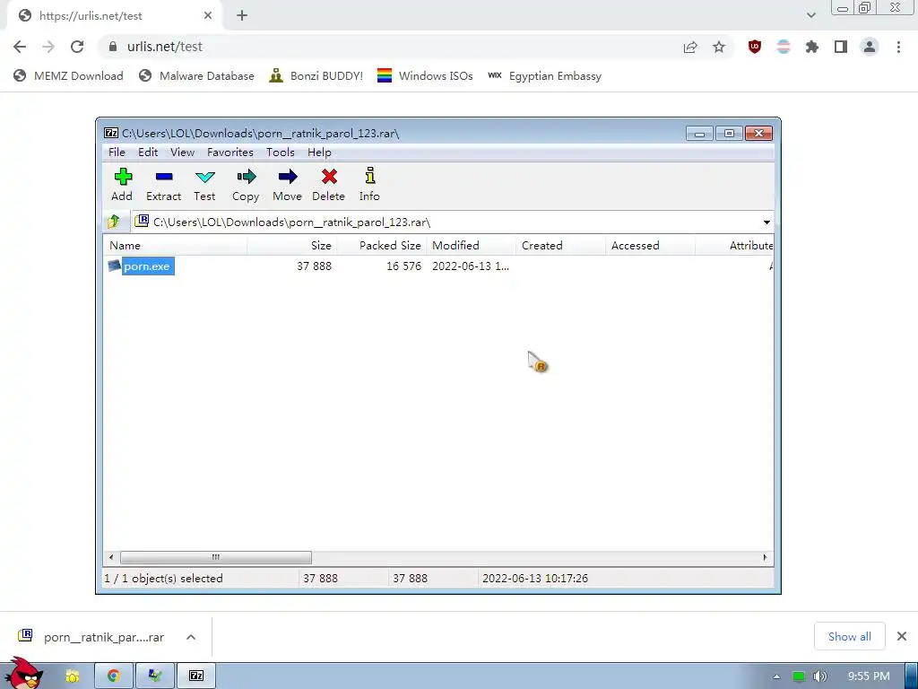Open the Egyptian Embassy bookmark
This screenshot has height=689, width=918.
pos(544,75)
